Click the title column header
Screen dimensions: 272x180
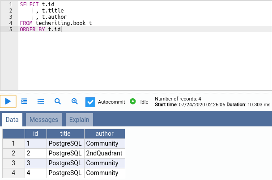65,134
